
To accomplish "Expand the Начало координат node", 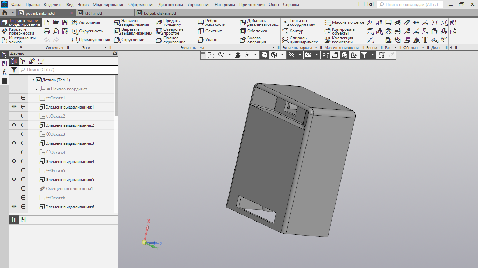I will [37, 89].
